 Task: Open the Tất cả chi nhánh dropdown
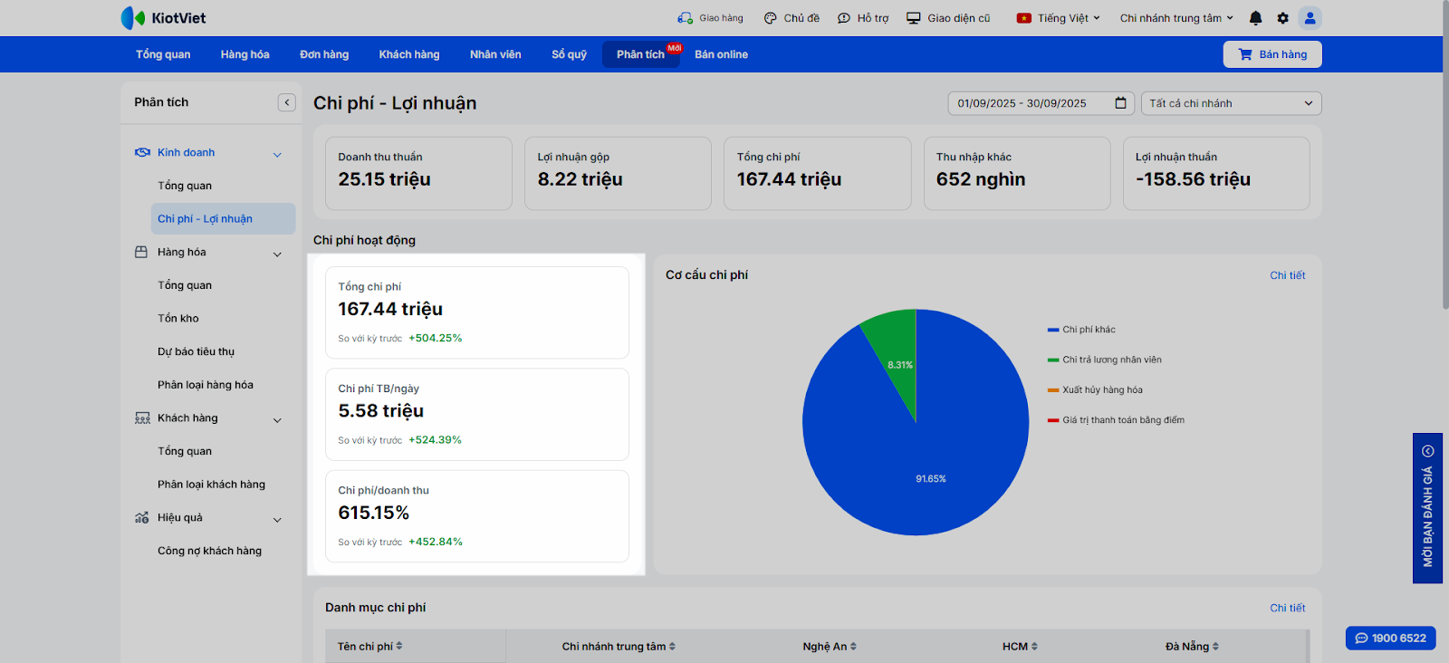[1231, 103]
